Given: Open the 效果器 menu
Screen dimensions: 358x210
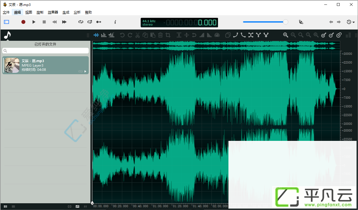Looking at the screenshot, I should pyautogui.click(x=53, y=12).
